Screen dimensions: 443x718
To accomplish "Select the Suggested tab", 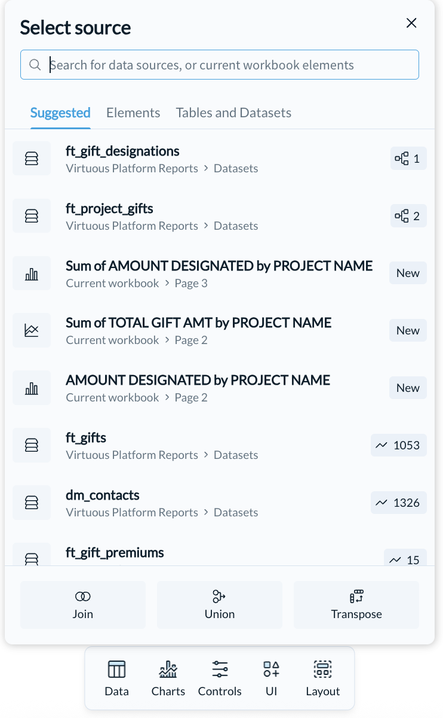I will point(60,112).
